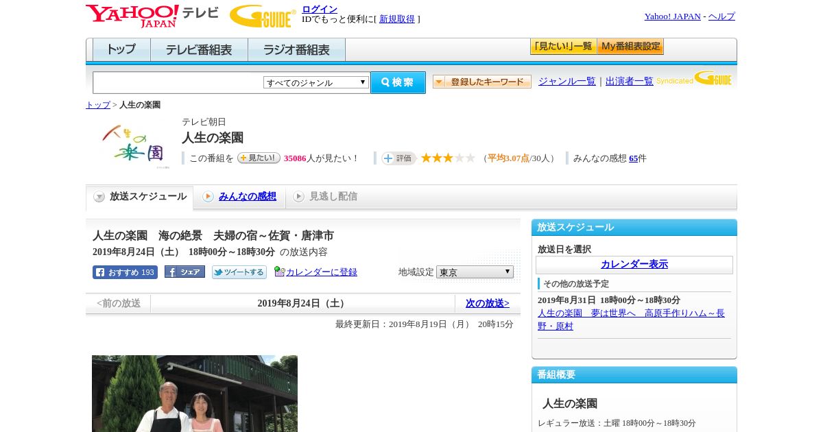Open the ヘルプ link
This screenshot has height=432, width=823.
(721, 16)
